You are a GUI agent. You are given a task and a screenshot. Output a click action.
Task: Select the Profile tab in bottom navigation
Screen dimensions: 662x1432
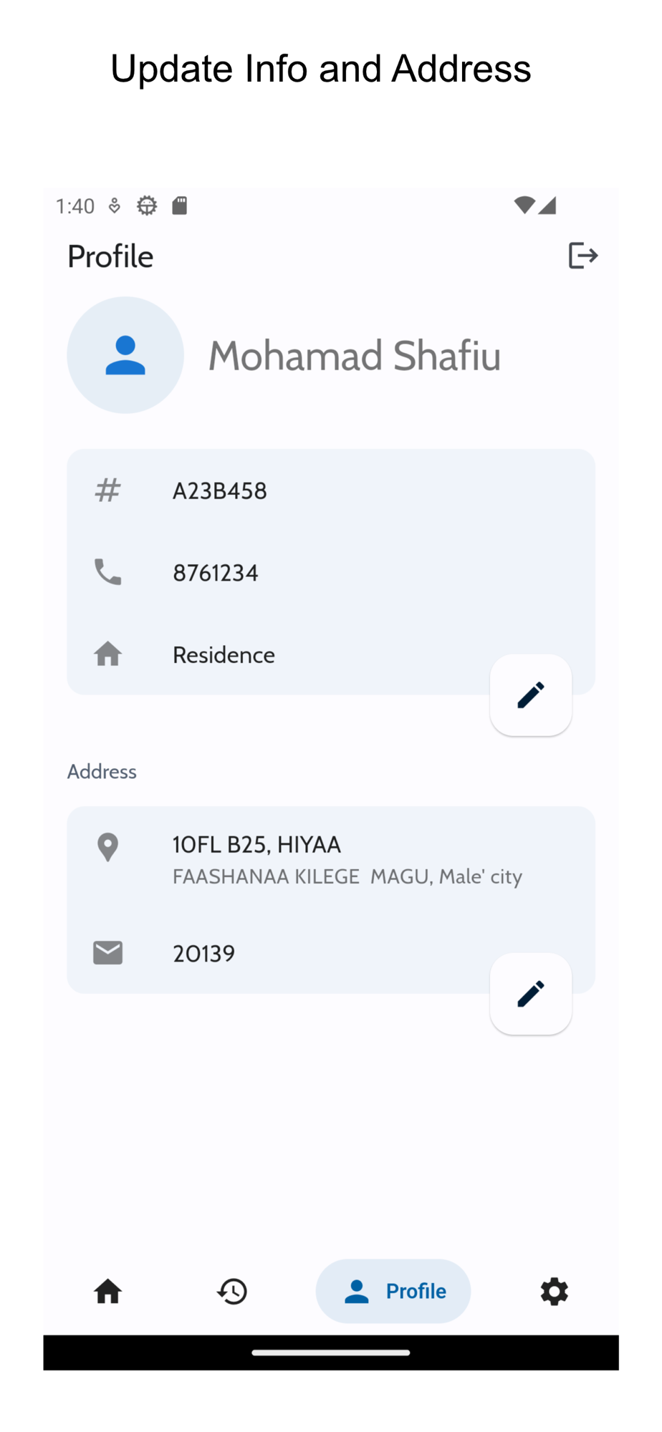(393, 1291)
